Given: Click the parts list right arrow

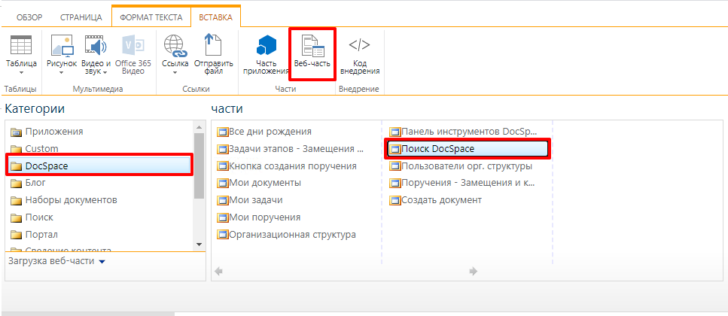Looking at the screenshot, I should pos(474,272).
